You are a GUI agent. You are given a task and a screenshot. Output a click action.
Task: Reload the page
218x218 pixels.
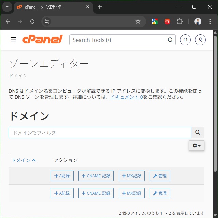[32, 21]
